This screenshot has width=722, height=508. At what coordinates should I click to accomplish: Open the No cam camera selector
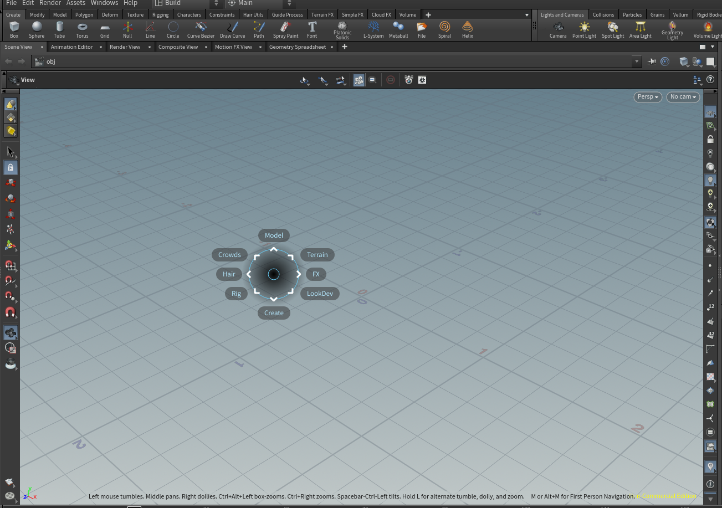pyautogui.click(x=683, y=96)
